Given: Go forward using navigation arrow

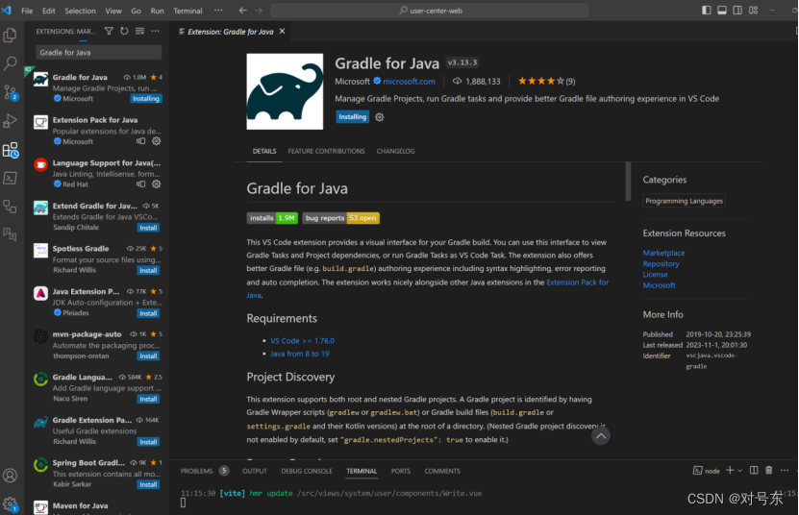Looking at the screenshot, I should (x=259, y=11).
